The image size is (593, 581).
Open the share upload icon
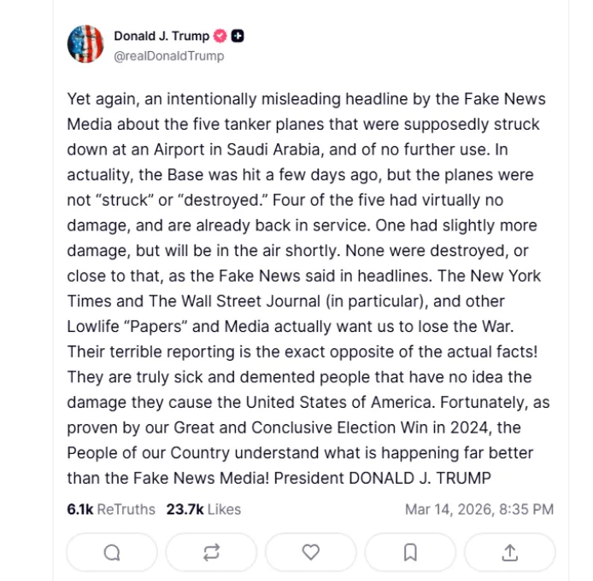pos(510,553)
